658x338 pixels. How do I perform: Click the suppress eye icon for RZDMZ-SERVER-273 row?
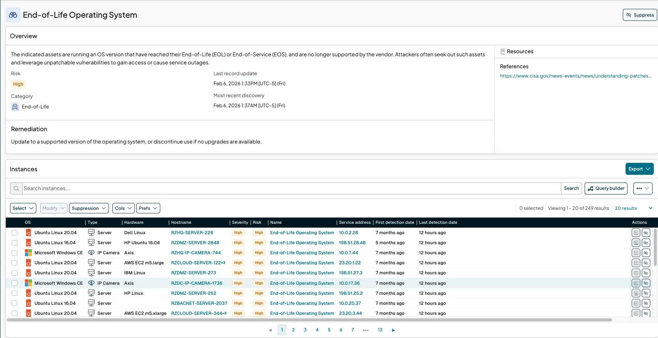tap(646, 273)
